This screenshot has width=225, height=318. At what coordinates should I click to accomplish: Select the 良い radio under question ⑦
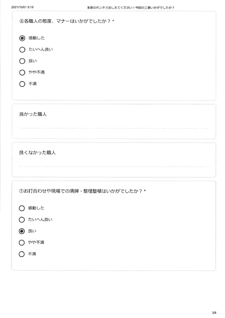pos(22,231)
